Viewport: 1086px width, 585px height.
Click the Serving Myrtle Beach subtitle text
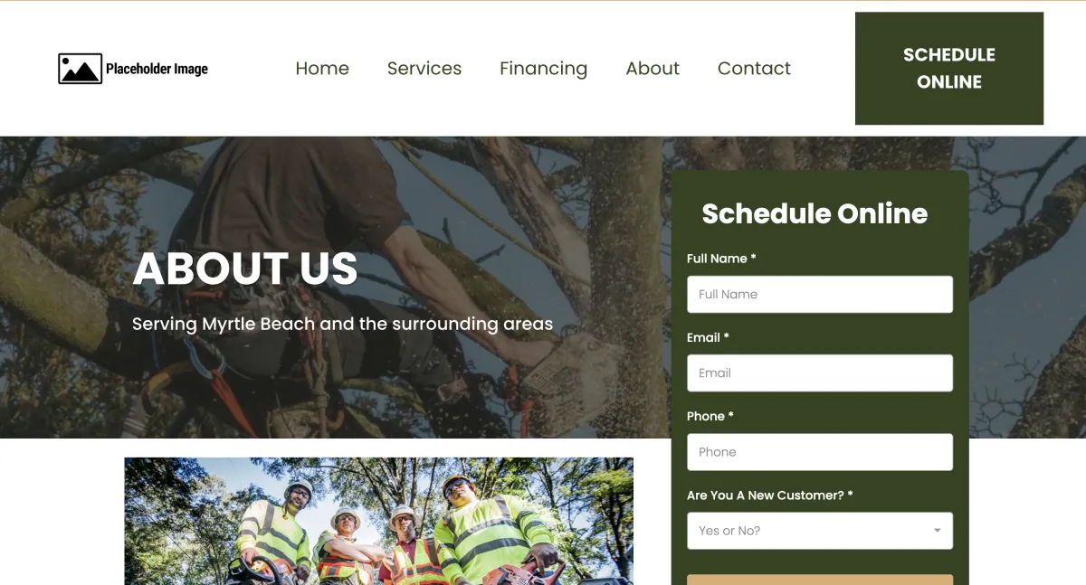342,324
